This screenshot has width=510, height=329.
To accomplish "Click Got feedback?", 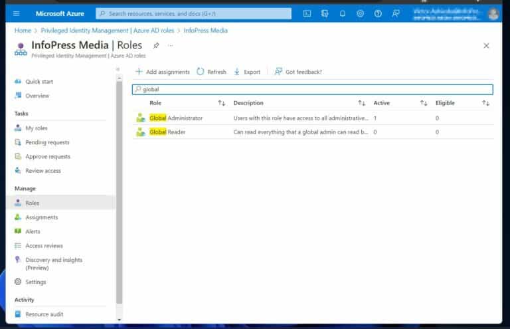I will click(298, 72).
